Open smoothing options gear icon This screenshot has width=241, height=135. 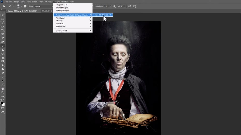pyautogui.click(x=114, y=6)
